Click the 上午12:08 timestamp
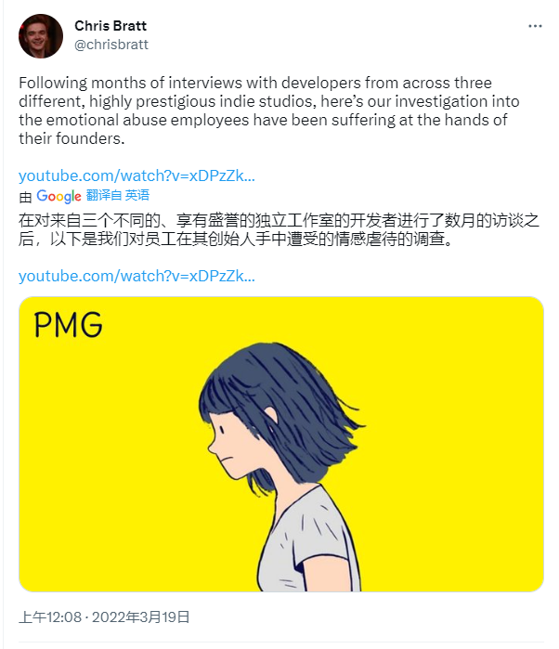The height and width of the screenshot is (649, 559). pyautogui.click(x=50, y=617)
